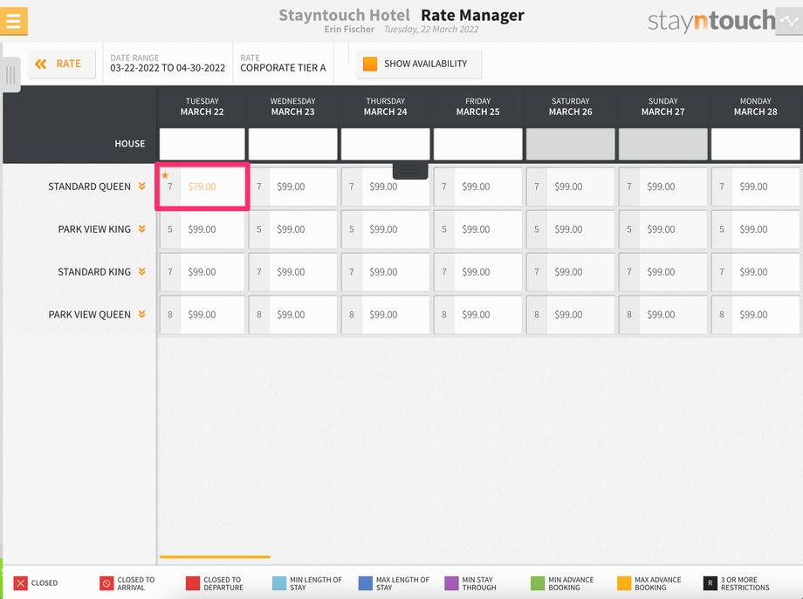Image resolution: width=803 pixels, height=599 pixels.
Task: Open Park View Queen $99.00 rate on March 28
Action: pyautogui.click(x=755, y=315)
